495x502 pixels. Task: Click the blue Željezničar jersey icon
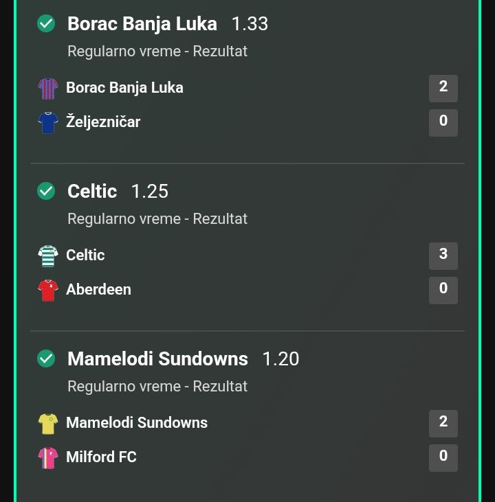48,123
